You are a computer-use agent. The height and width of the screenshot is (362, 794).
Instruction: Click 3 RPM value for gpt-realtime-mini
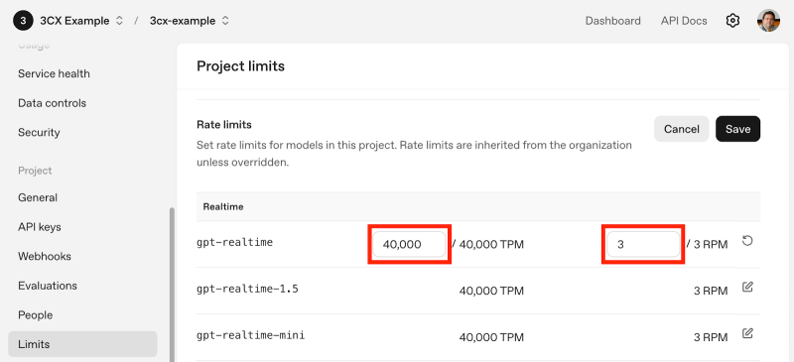tap(711, 337)
